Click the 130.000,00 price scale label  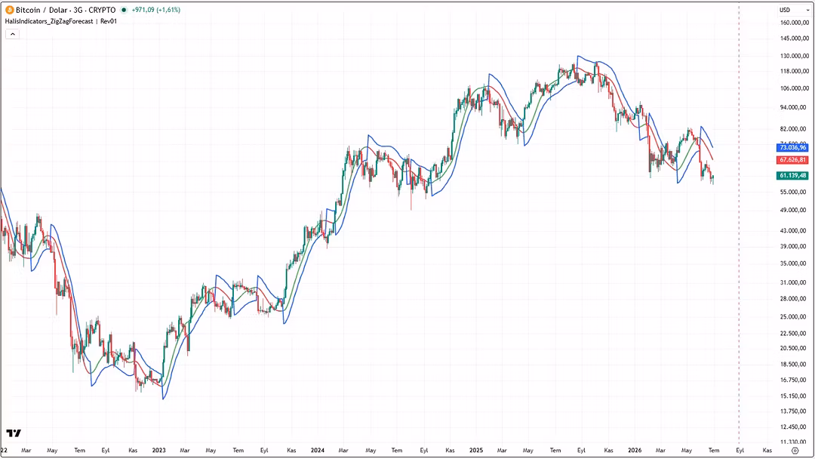click(794, 56)
